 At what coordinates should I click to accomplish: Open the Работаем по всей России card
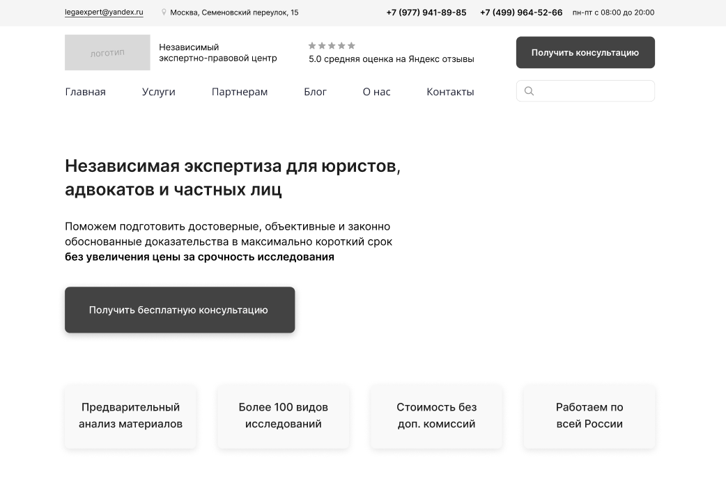click(589, 416)
